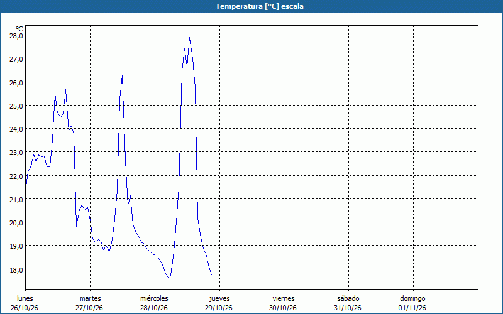Click the 'lunes' day label
Viewport: 503px width, 314px height.
[x=25, y=298]
